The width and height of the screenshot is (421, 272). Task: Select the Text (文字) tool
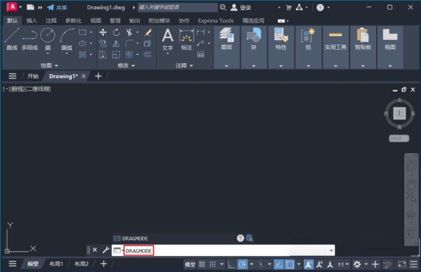click(168, 39)
